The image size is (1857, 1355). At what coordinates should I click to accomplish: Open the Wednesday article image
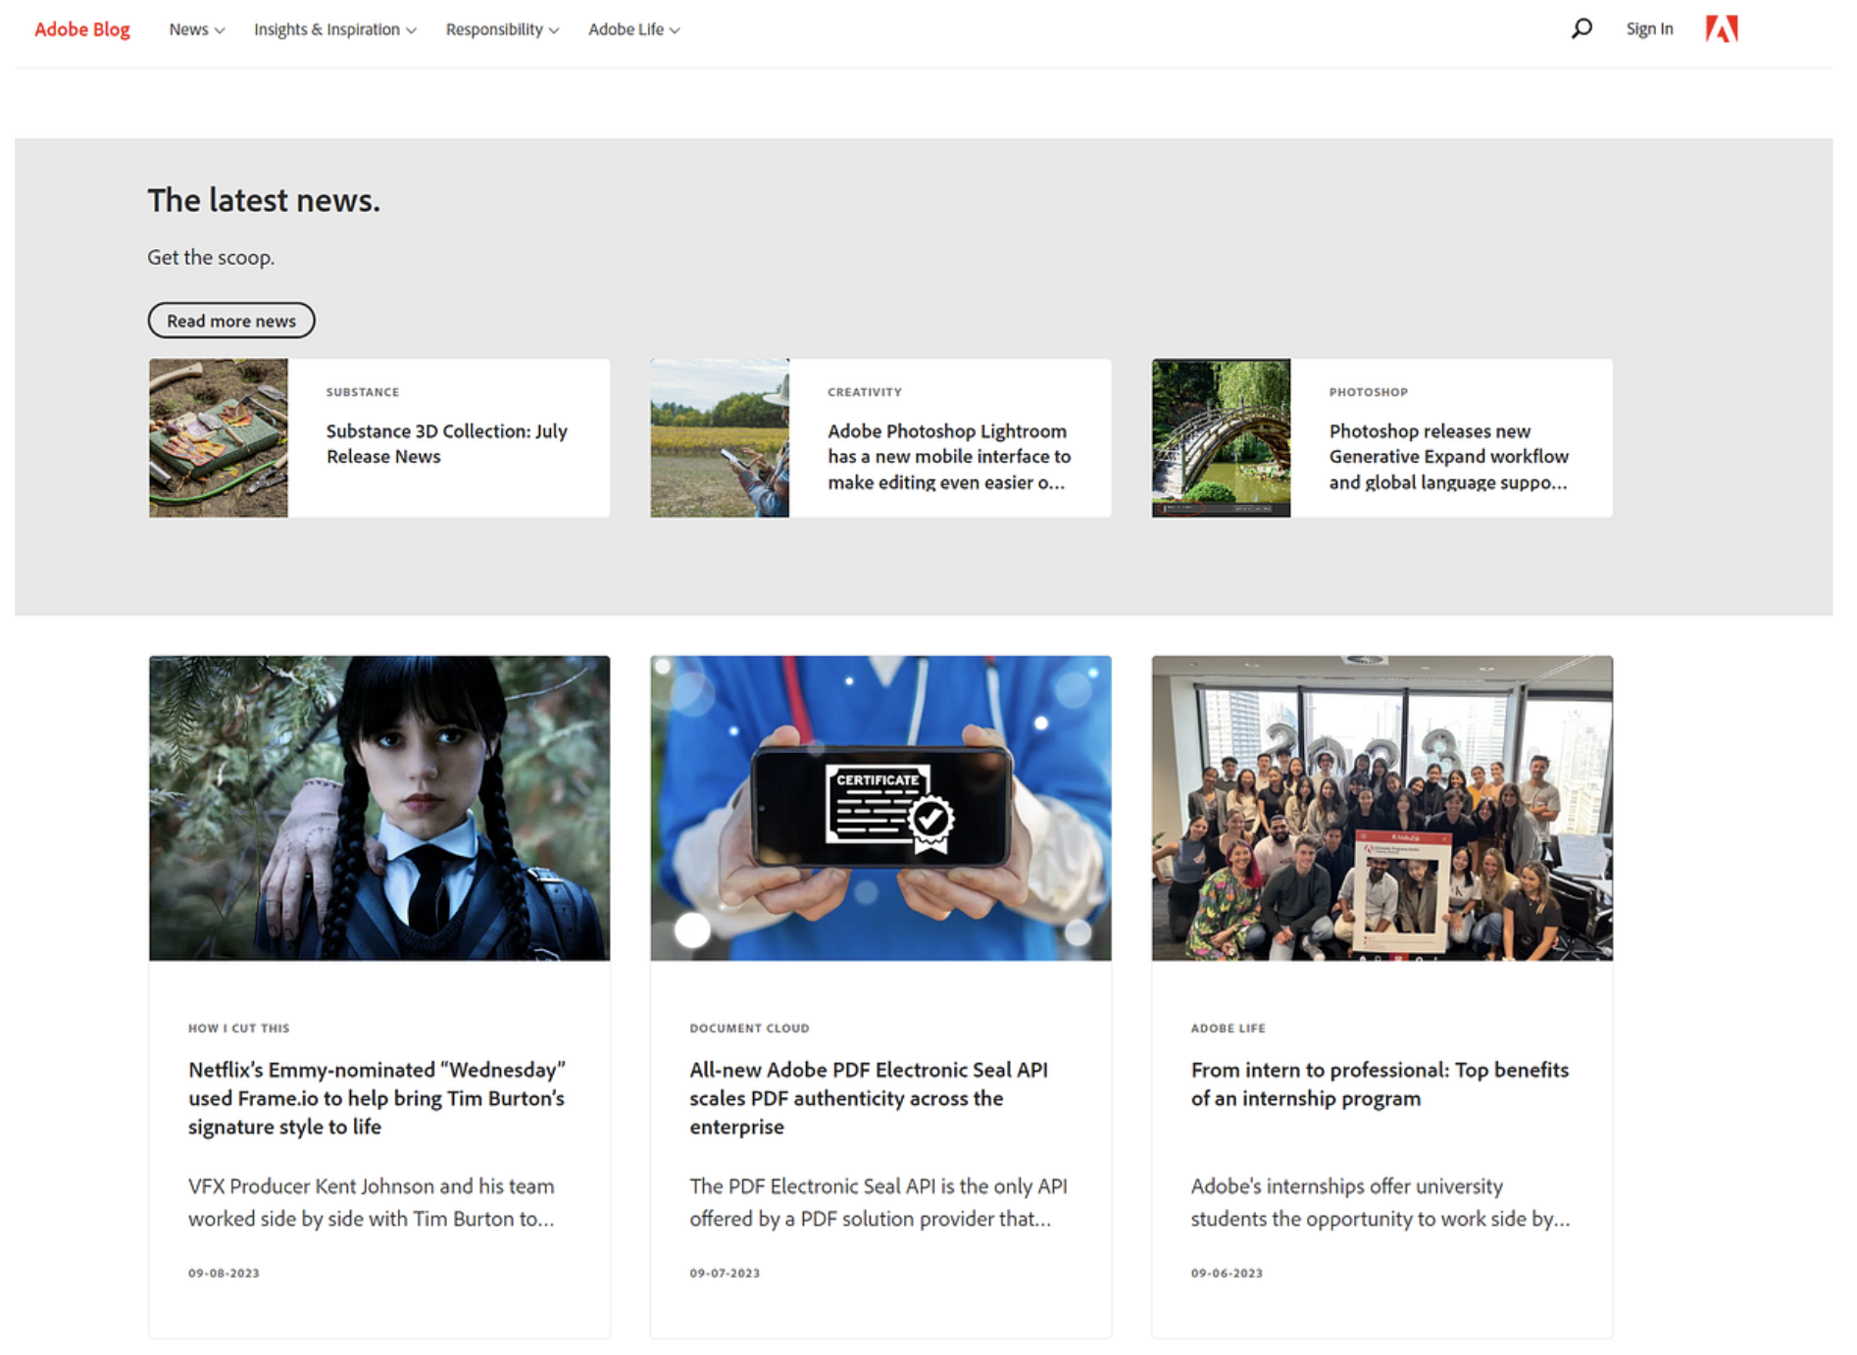pyautogui.click(x=379, y=808)
